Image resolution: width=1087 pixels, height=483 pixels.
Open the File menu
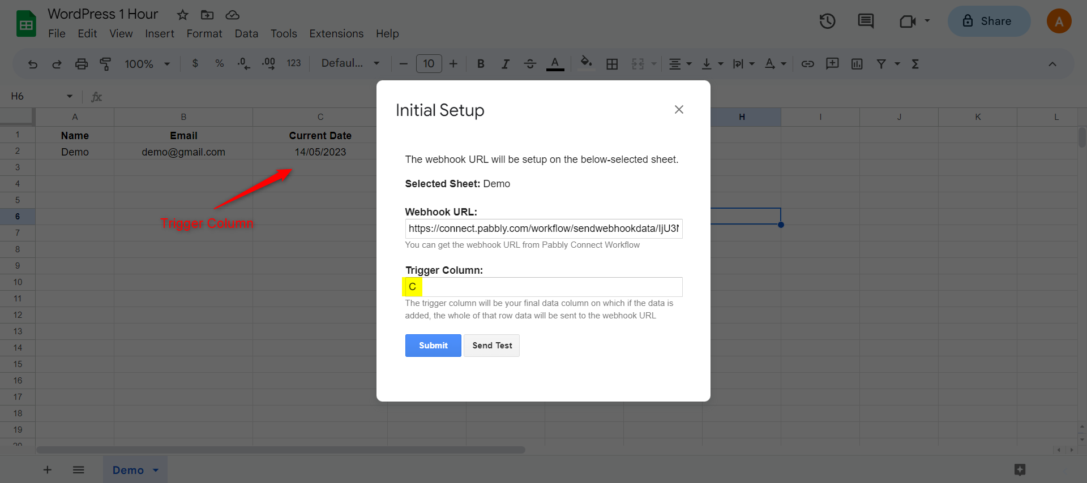point(57,34)
